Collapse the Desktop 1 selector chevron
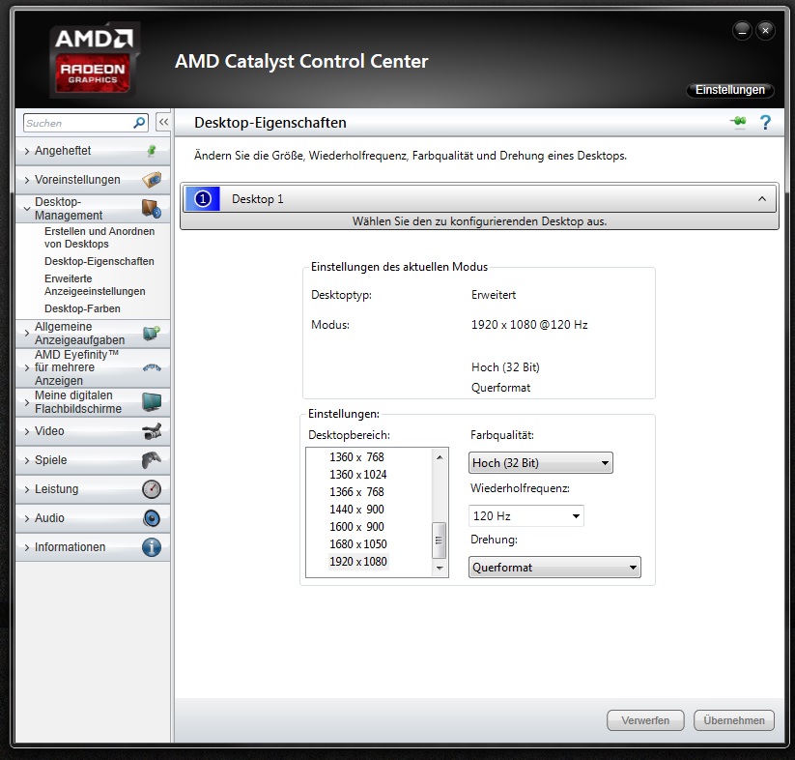 [x=761, y=199]
